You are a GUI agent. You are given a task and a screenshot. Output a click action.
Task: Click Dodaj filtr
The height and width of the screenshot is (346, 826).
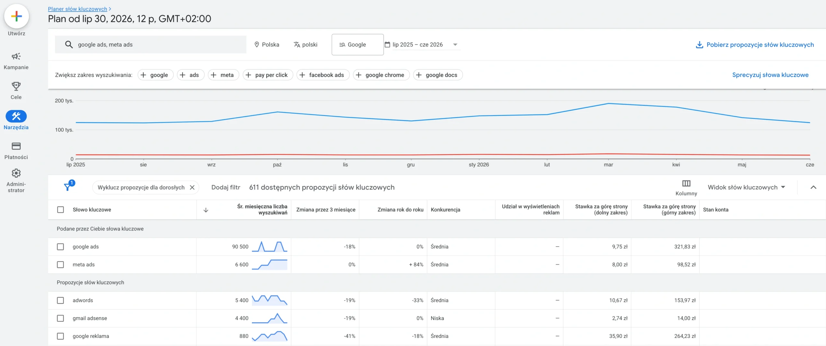point(226,187)
